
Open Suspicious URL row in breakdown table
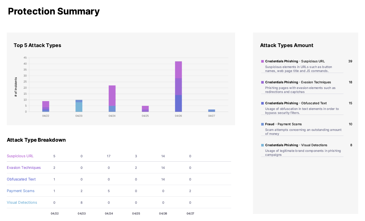click(20, 156)
